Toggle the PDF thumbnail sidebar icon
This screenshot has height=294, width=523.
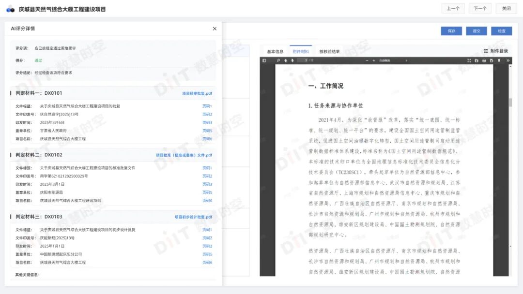[x=264, y=60]
